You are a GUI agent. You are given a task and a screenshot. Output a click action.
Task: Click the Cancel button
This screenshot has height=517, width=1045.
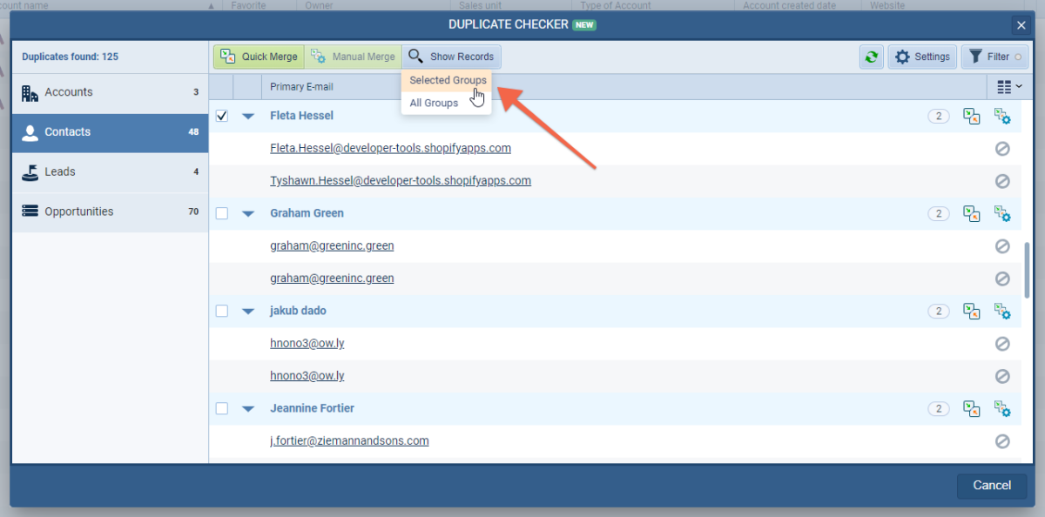991,486
